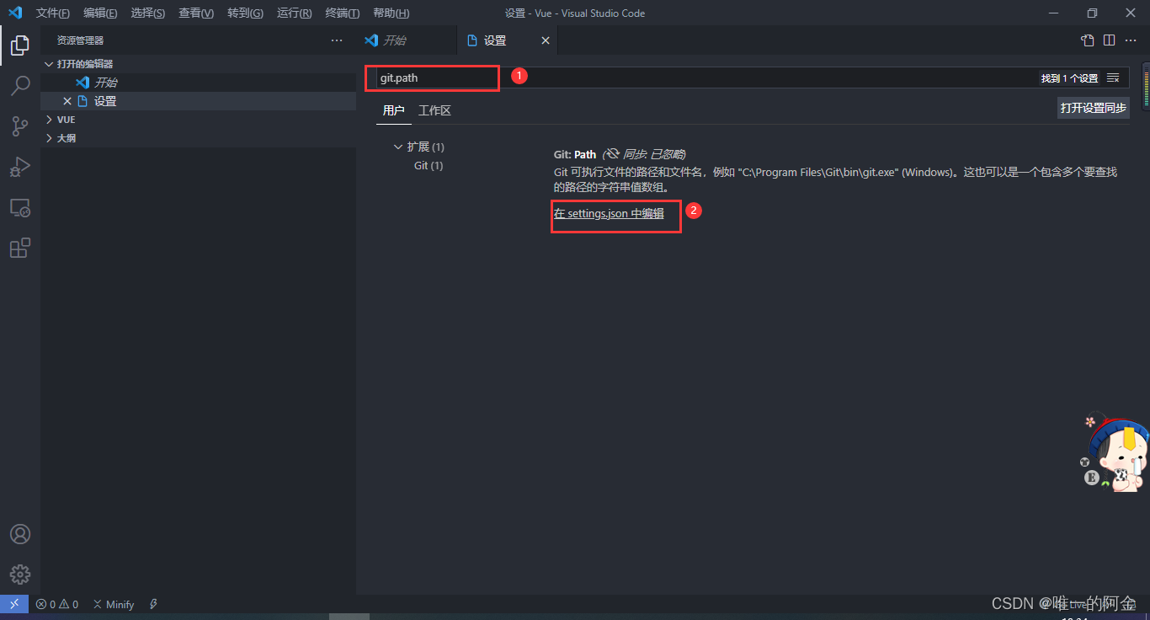1150x620 pixels.
Task: Close 设置 in the open editors list
Action: tap(67, 101)
